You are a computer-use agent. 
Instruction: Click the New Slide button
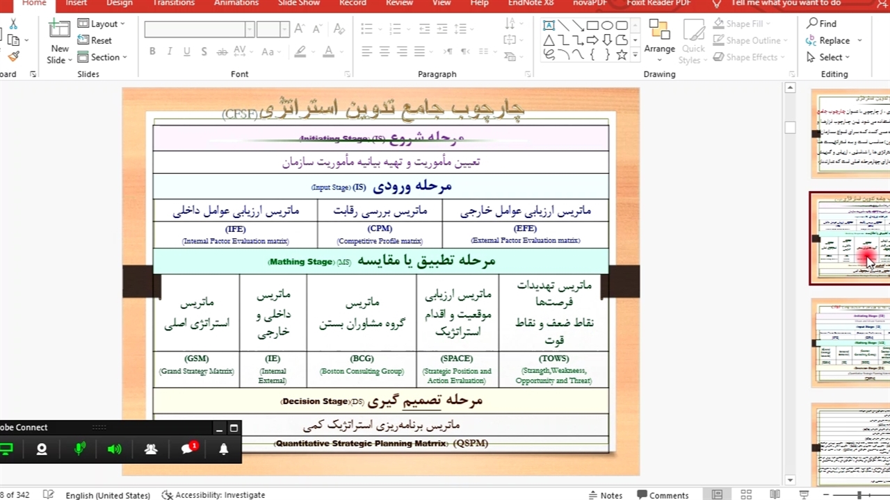point(60,42)
